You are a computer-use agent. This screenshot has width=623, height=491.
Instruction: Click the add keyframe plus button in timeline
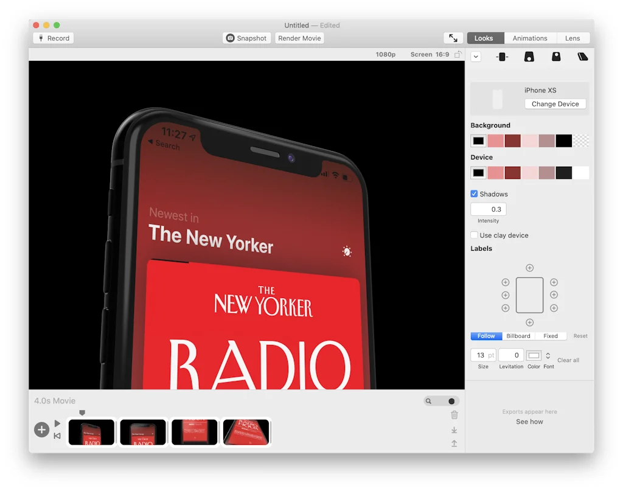41,430
